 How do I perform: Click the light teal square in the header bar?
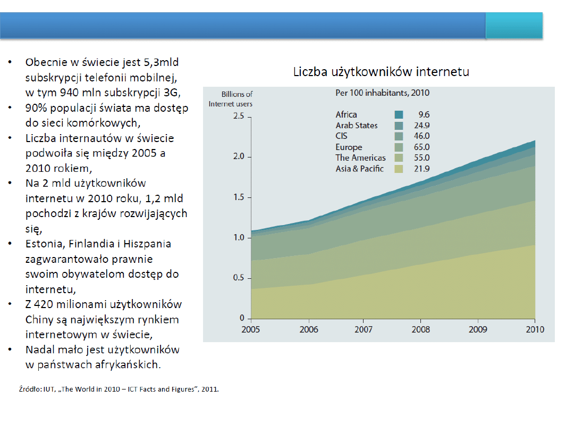[x=514, y=26]
